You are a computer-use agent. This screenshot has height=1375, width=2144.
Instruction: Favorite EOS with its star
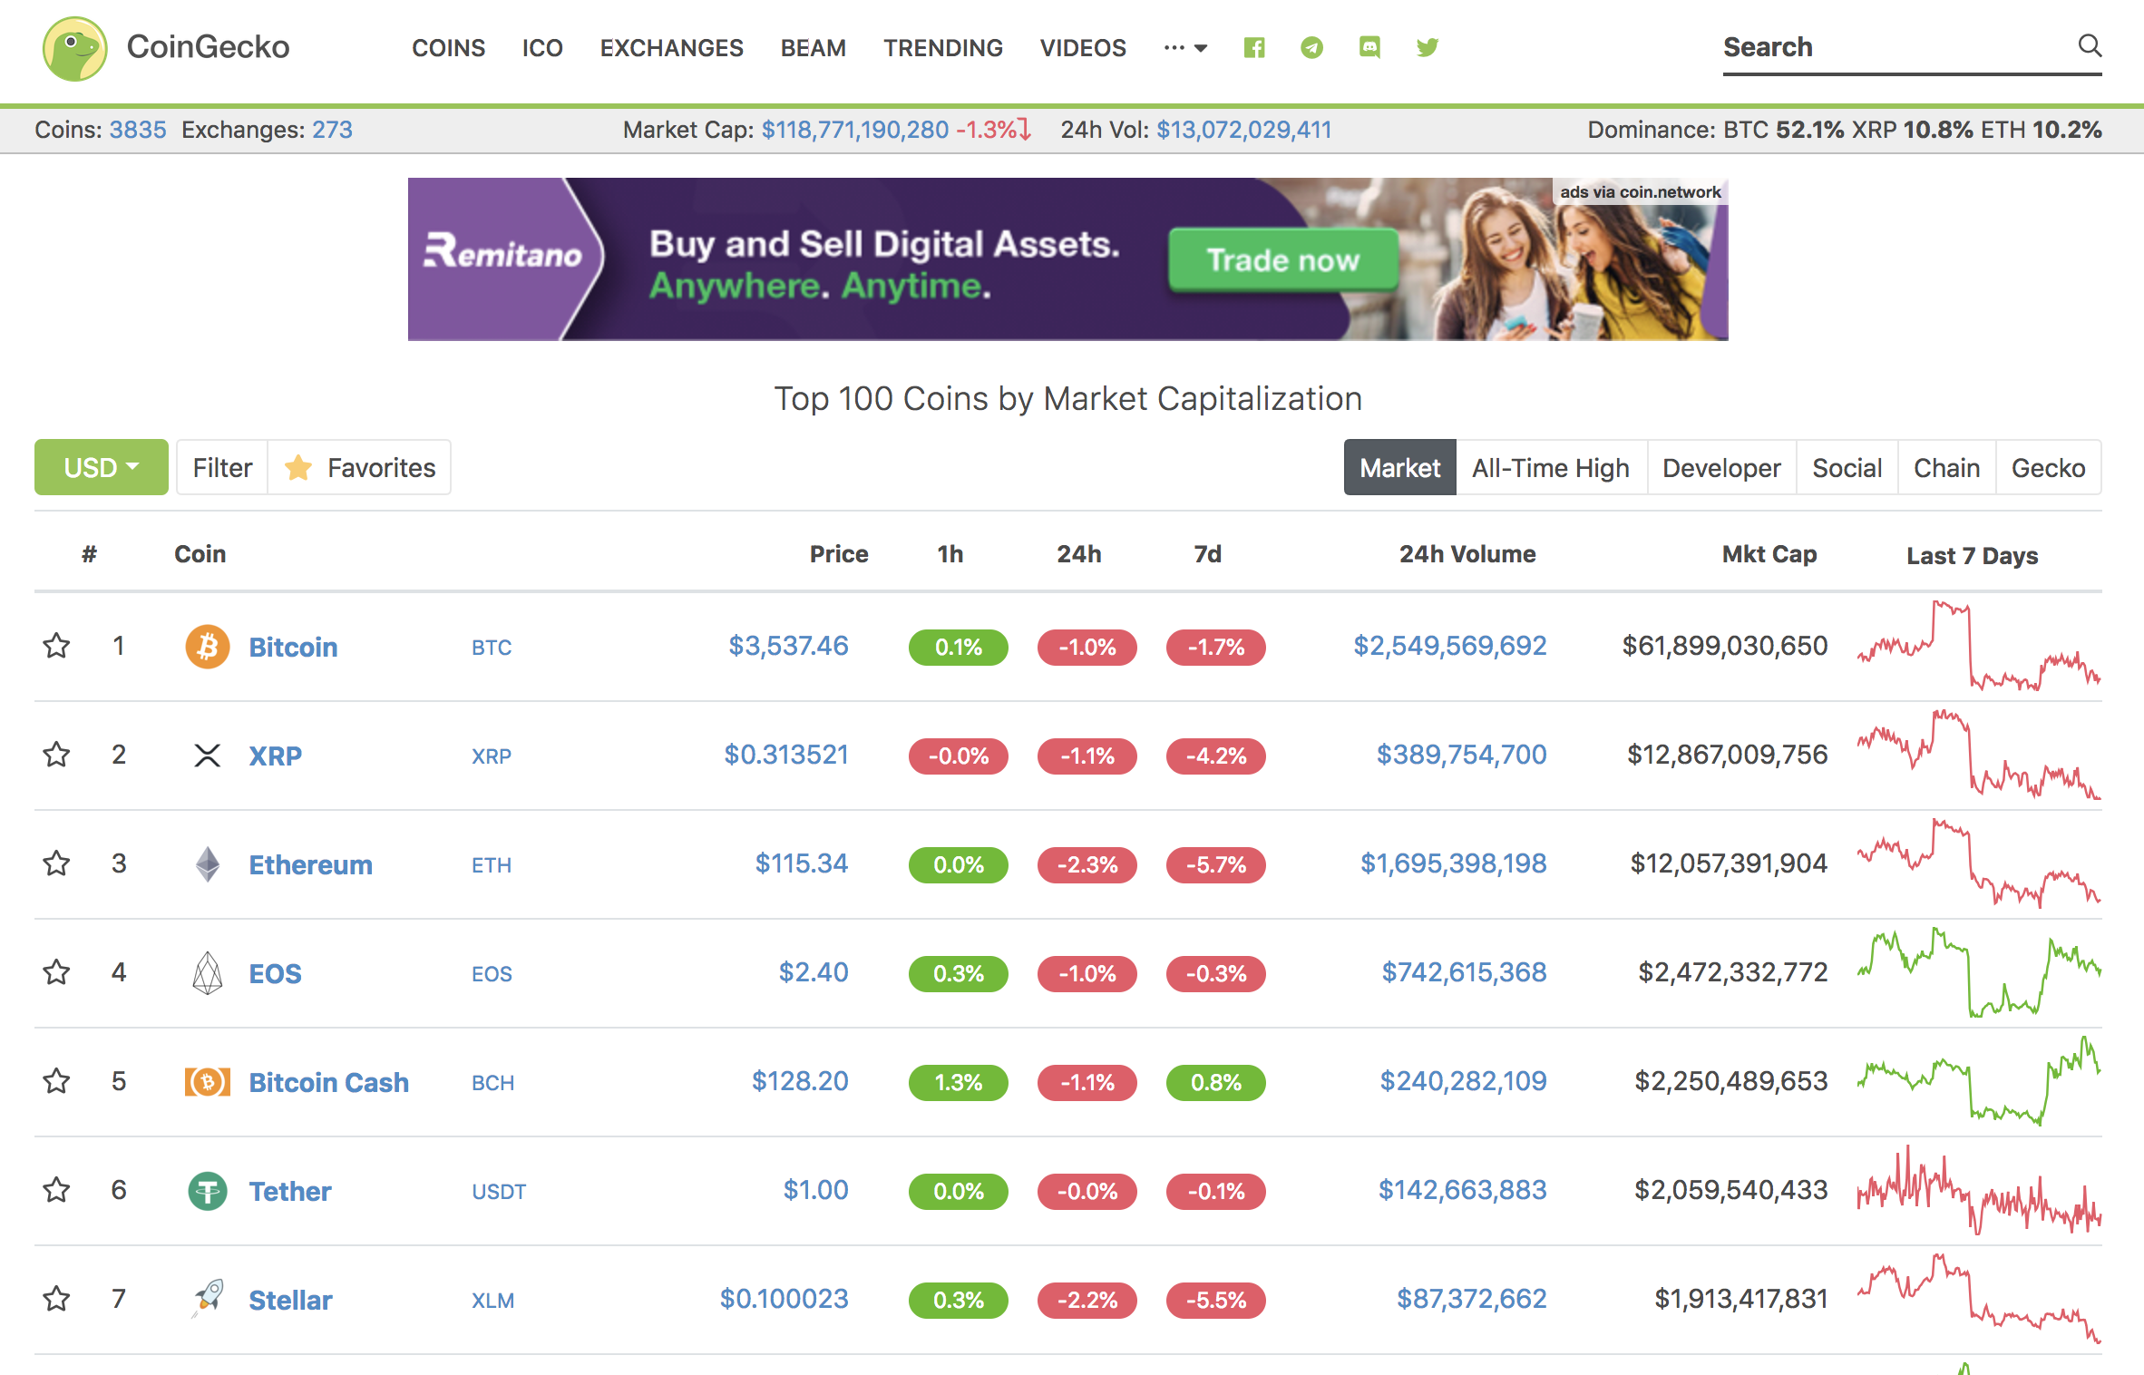click(x=56, y=972)
